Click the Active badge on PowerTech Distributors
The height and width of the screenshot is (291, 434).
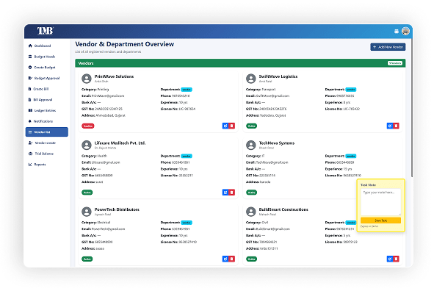coord(87,259)
